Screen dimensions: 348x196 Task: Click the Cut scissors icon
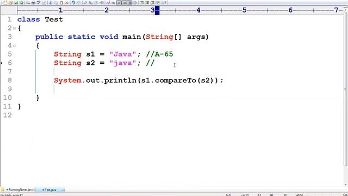click(x=51, y=3)
